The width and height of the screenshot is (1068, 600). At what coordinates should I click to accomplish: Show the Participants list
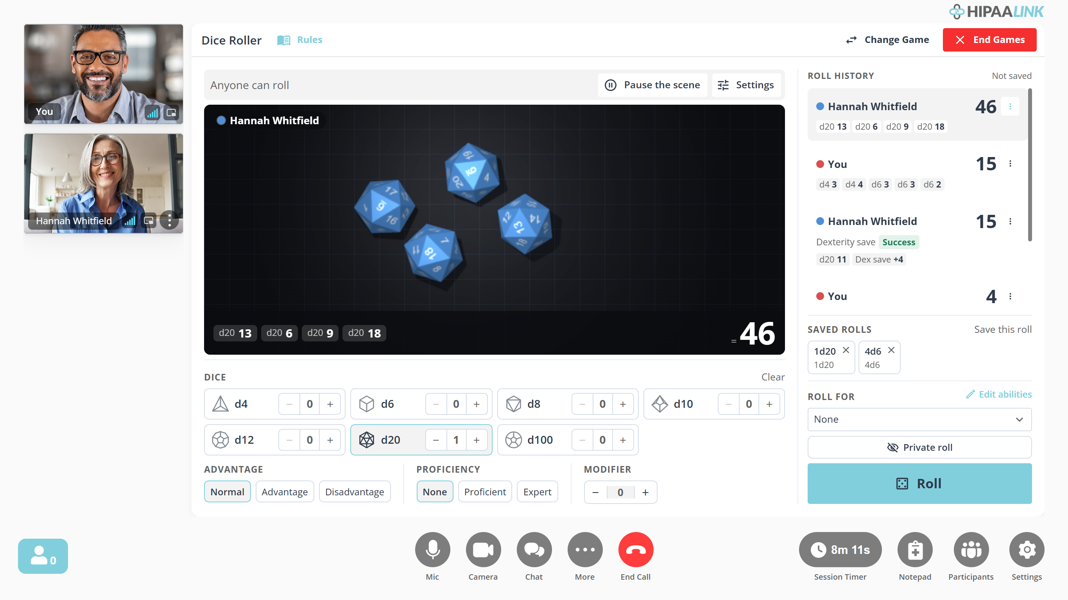(971, 550)
